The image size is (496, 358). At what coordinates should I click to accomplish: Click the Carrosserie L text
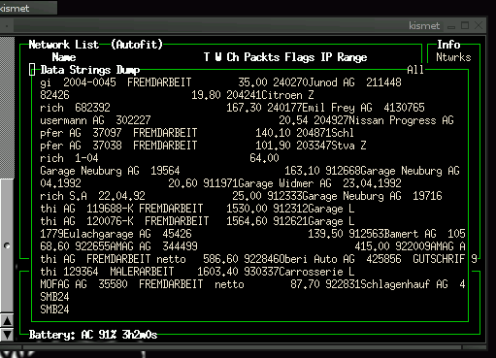(316, 272)
